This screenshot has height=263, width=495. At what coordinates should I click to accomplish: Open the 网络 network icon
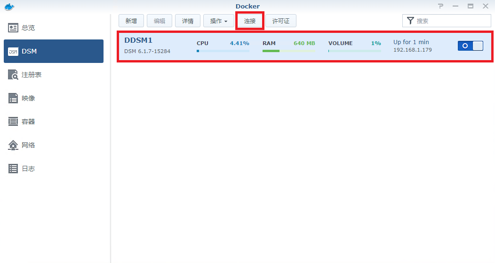point(13,145)
